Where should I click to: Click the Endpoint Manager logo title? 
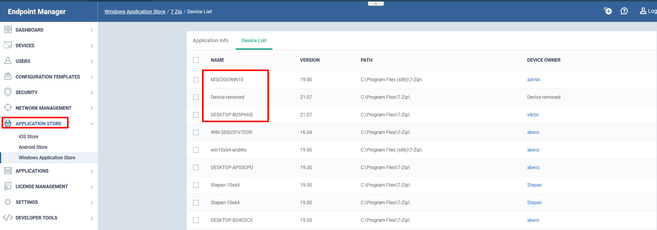37,12
